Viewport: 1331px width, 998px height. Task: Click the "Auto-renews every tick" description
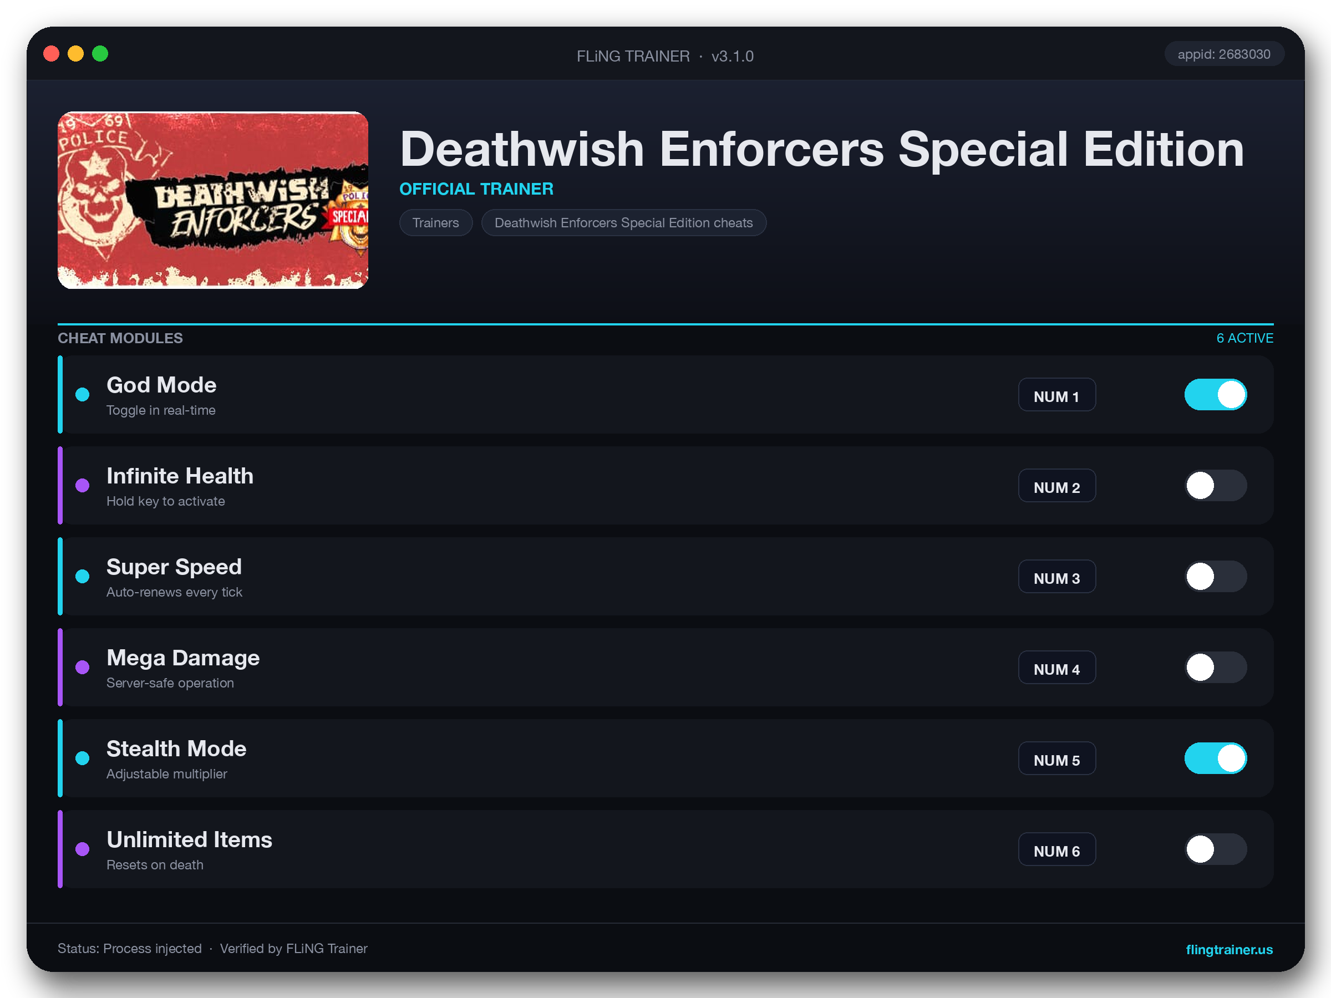175,592
